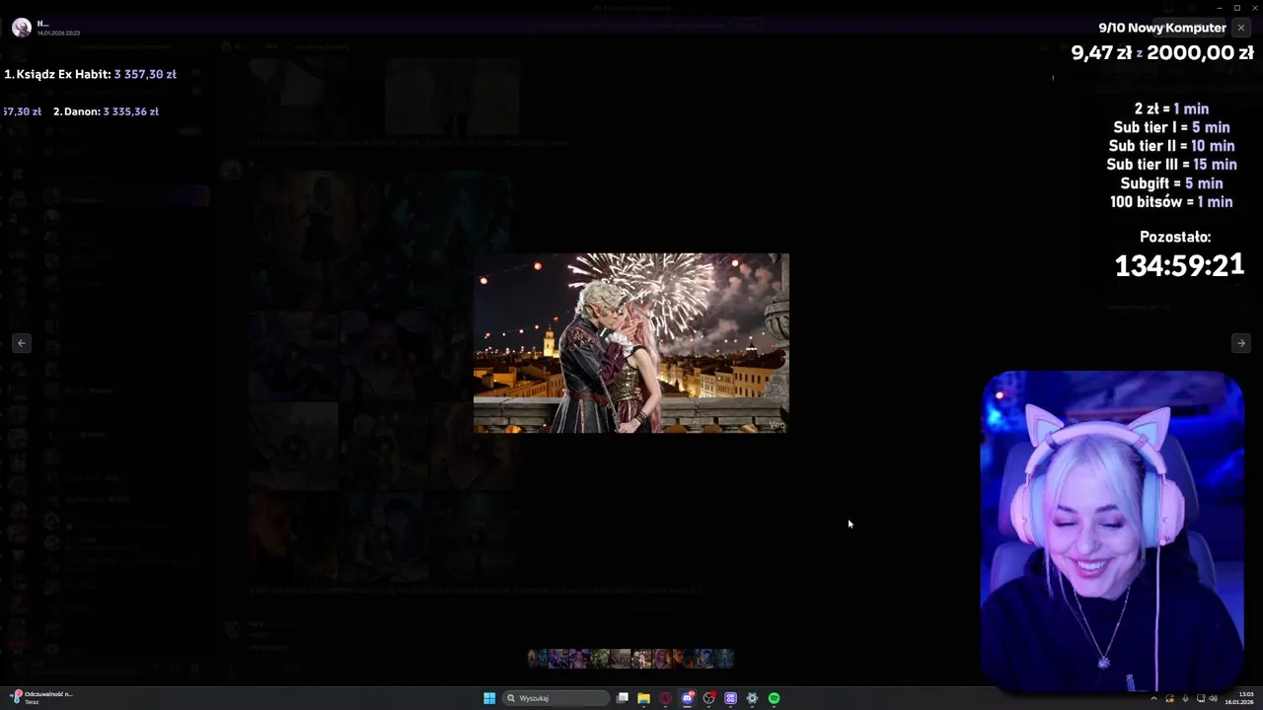
Task: Switch to Discord in the taskbar
Action: [688, 698]
